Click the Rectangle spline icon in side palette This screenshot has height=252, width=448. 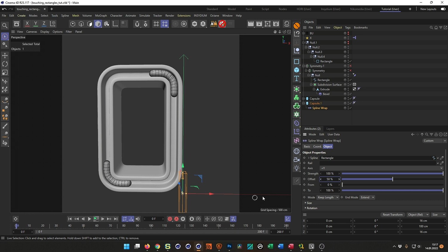point(297,62)
